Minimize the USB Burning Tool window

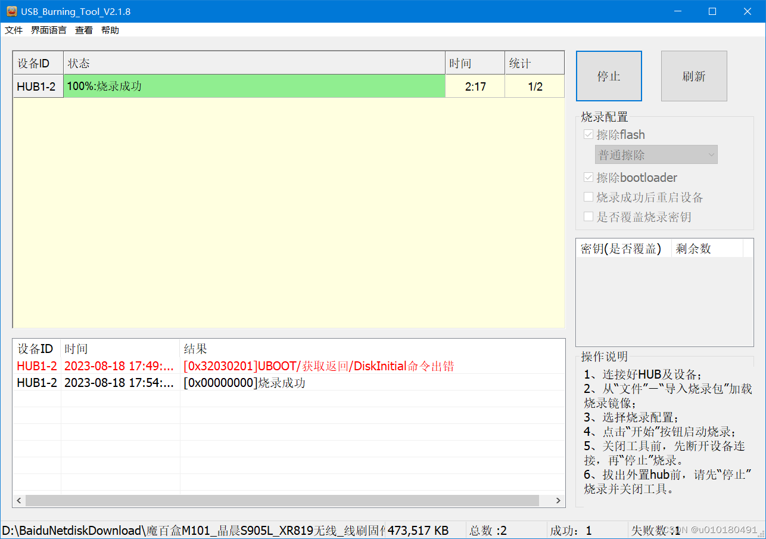pos(677,11)
